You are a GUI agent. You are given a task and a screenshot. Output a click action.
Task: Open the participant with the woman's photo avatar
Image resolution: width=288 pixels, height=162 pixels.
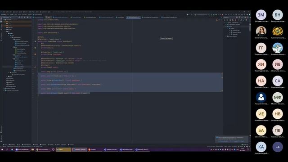click(261, 31)
